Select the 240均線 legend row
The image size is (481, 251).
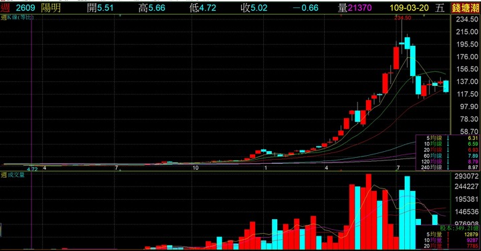(448, 167)
